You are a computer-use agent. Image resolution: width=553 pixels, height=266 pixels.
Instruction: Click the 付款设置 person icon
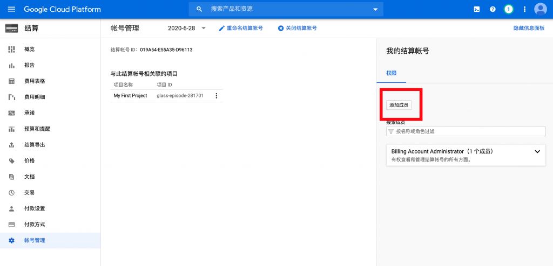pyautogui.click(x=12, y=208)
